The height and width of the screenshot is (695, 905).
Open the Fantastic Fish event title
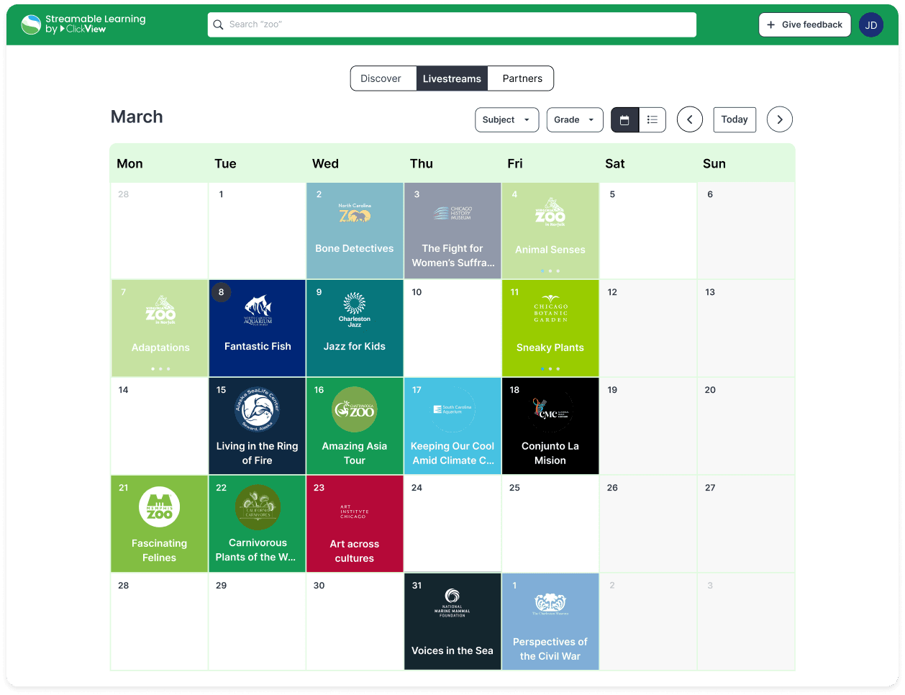[258, 346]
